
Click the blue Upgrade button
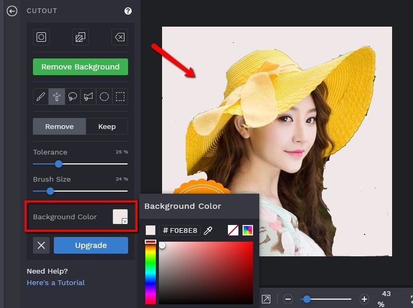(x=91, y=245)
